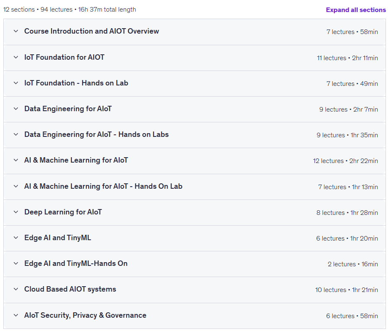
Task: Open AIoT Security, Privacy & Governance title
Action: (x=85, y=315)
